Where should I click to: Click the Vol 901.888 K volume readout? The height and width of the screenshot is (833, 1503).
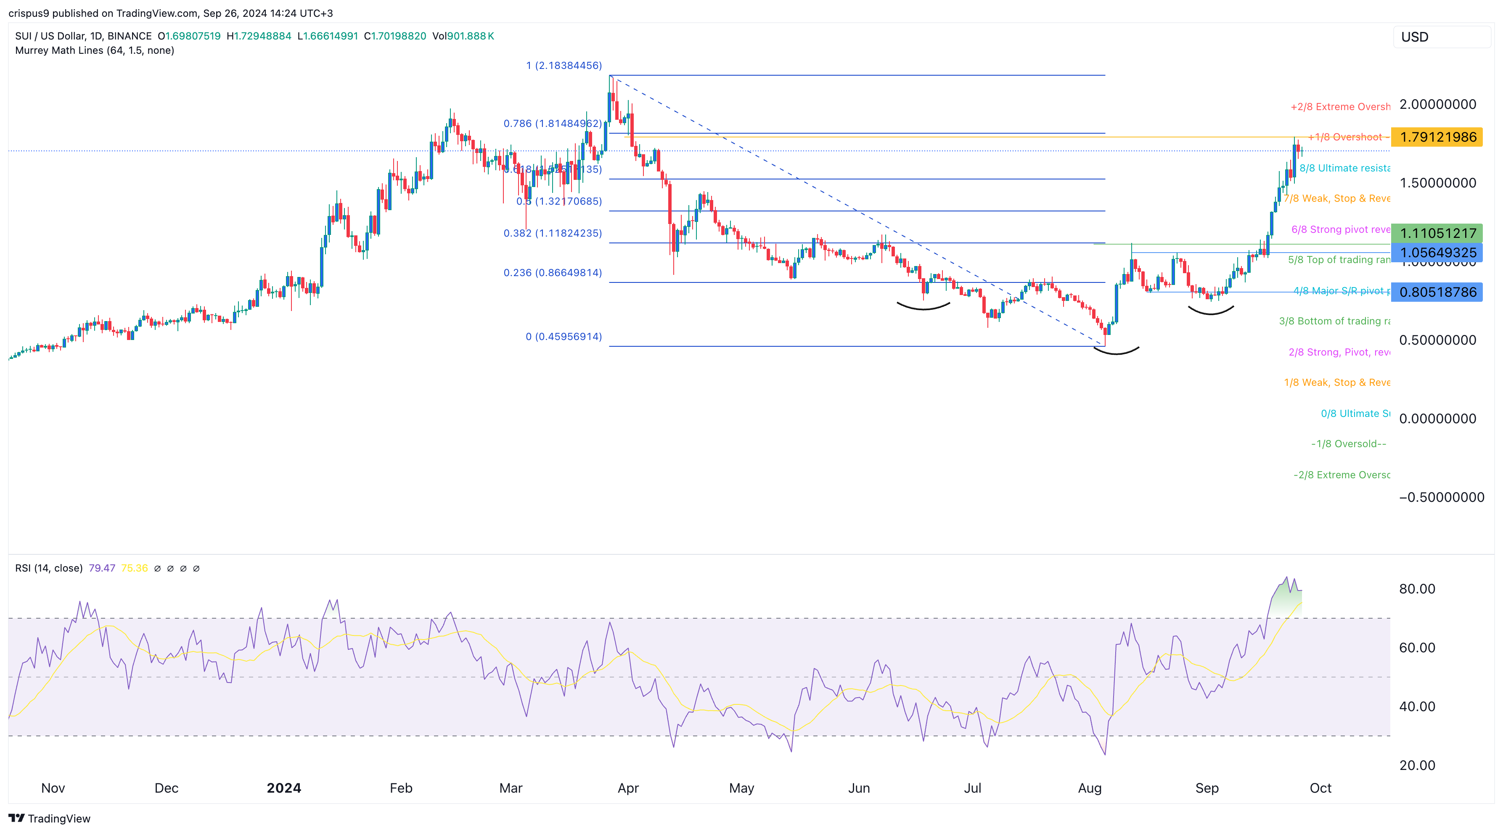point(463,36)
